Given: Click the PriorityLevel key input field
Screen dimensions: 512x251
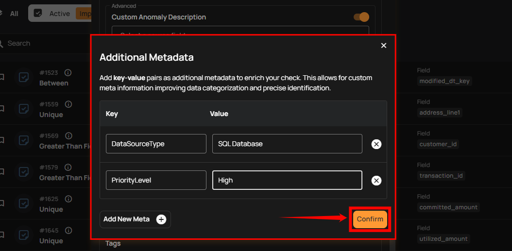Looking at the screenshot, I should 156,180.
